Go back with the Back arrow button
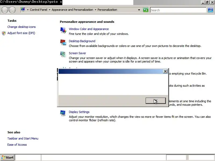 (x=5, y=10)
